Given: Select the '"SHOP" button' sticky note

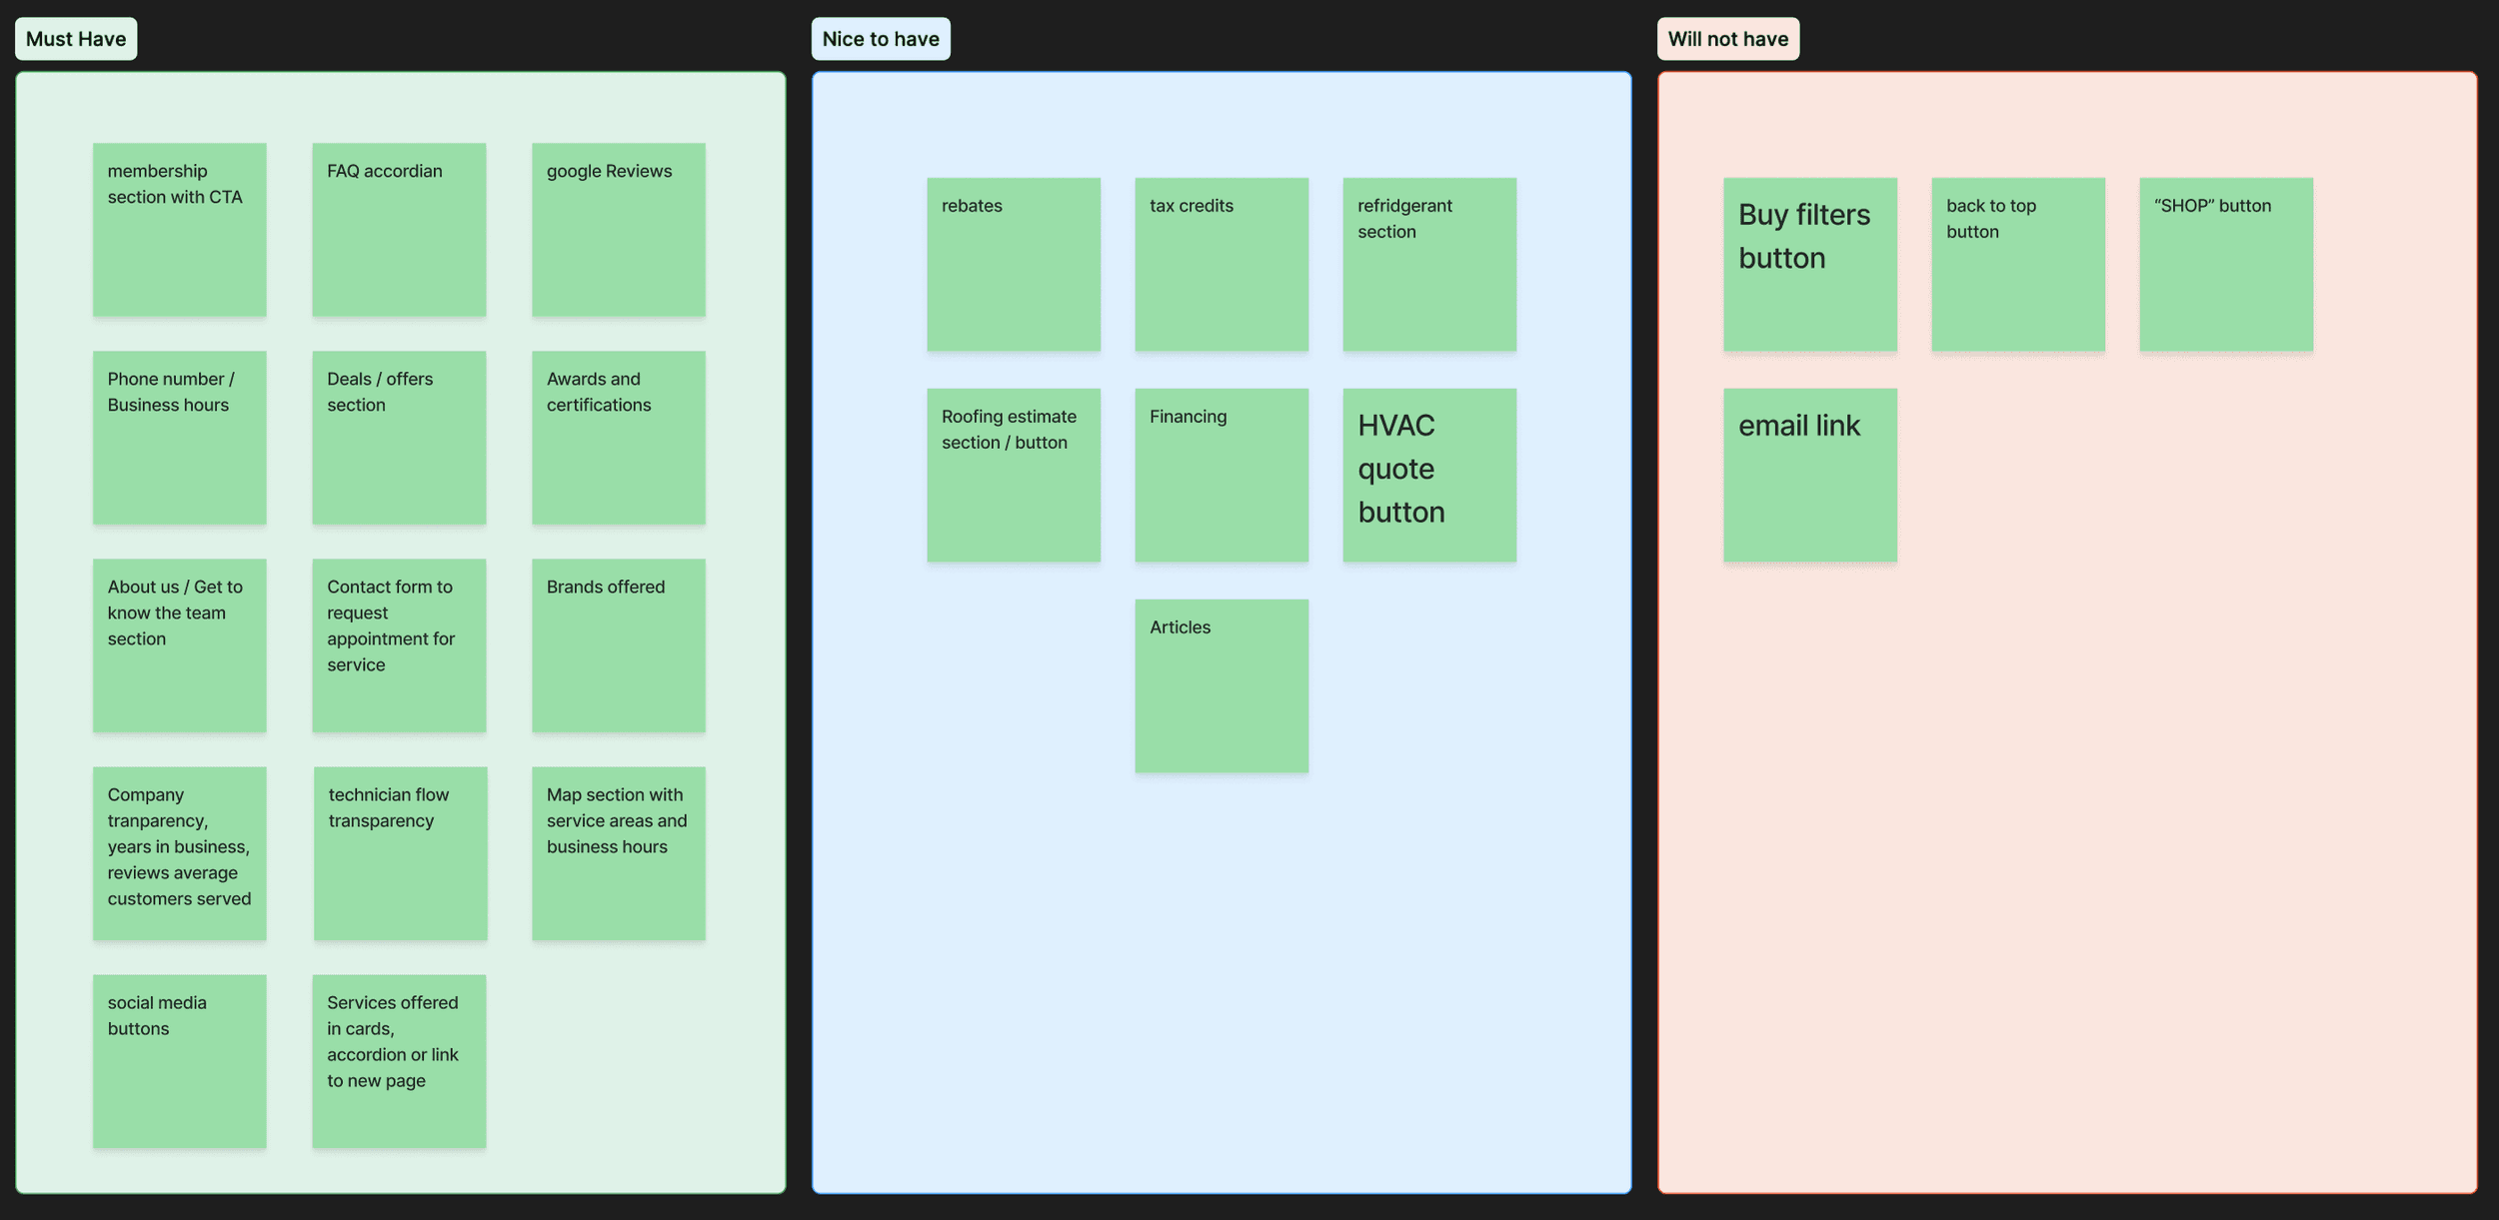Looking at the screenshot, I should coord(2225,265).
